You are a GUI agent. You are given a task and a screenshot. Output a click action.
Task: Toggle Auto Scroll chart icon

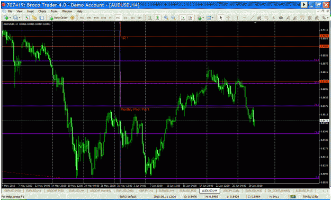tap(183, 18)
